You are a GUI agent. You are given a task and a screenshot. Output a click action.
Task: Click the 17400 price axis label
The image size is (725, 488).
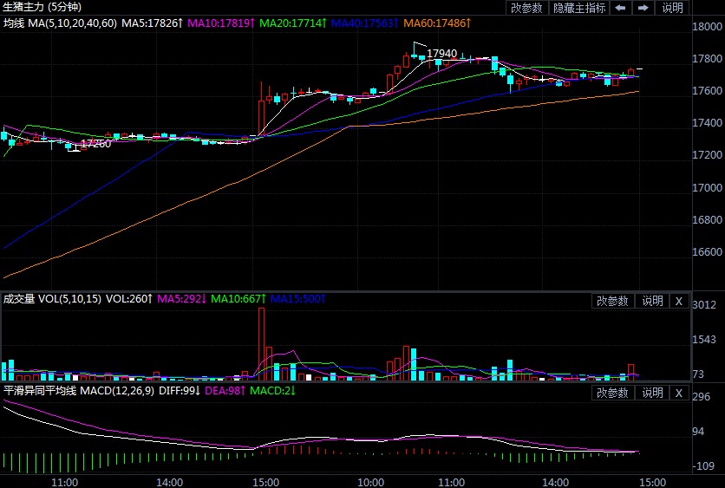707,123
